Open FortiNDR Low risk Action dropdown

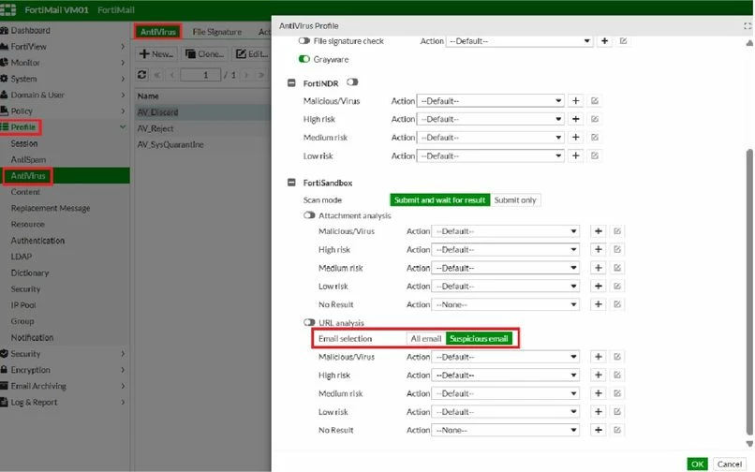point(490,156)
